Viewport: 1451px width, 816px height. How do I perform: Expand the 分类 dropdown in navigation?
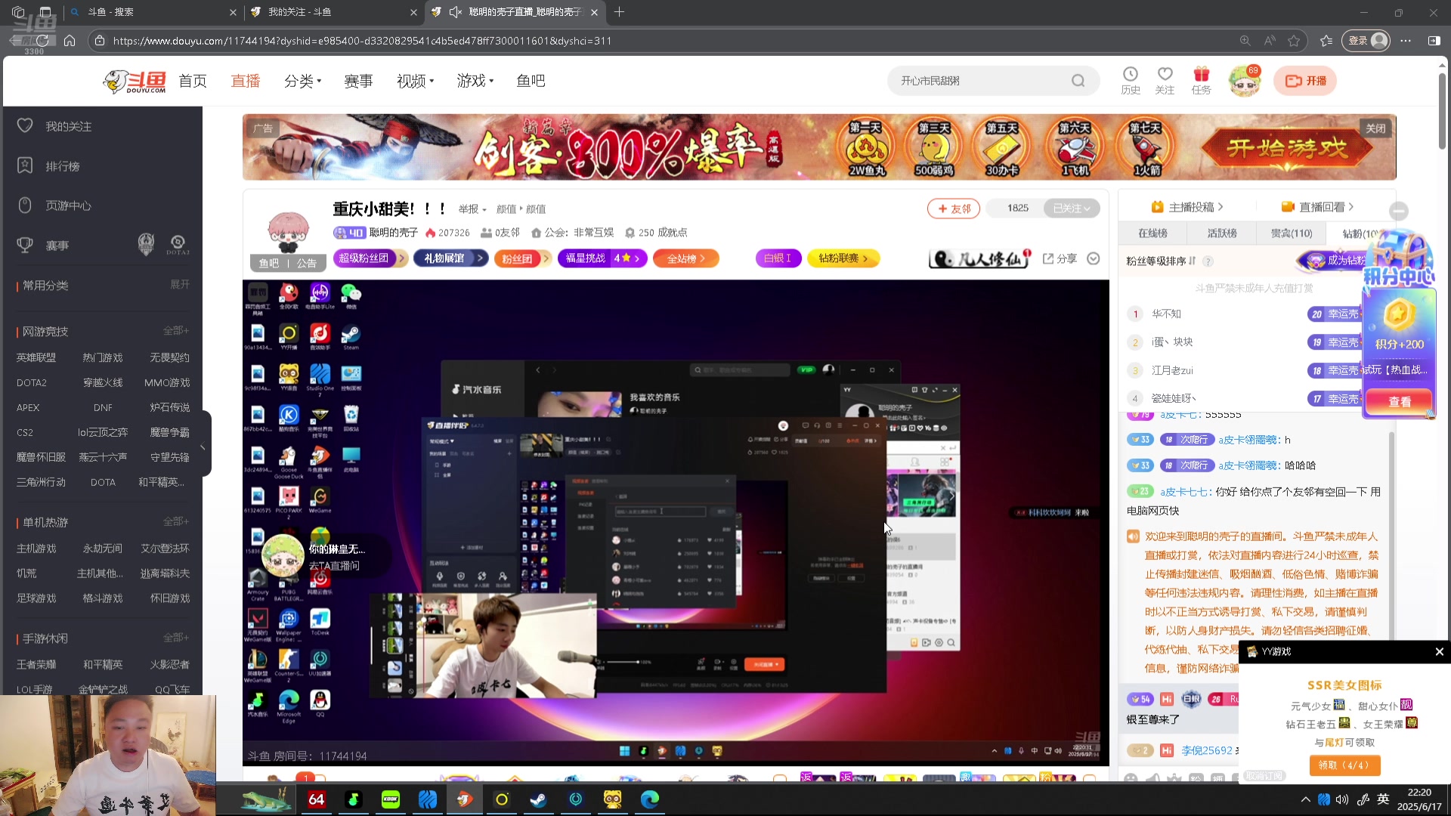[302, 81]
